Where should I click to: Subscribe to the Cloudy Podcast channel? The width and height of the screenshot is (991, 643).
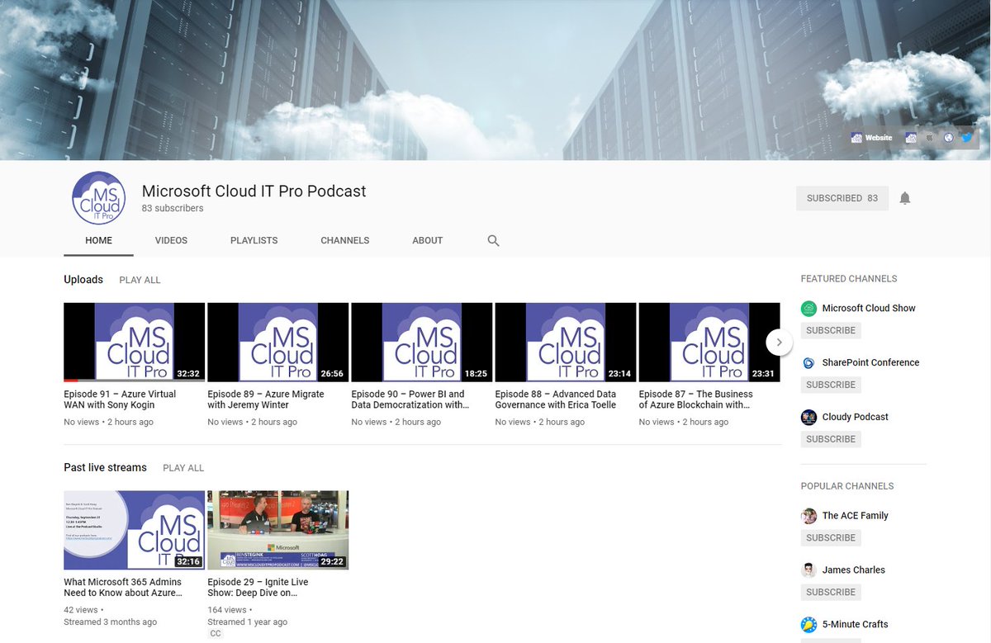pyautogui.click(x=830, y=438)
